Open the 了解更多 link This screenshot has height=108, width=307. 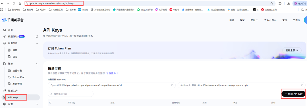tap(112, 73)
